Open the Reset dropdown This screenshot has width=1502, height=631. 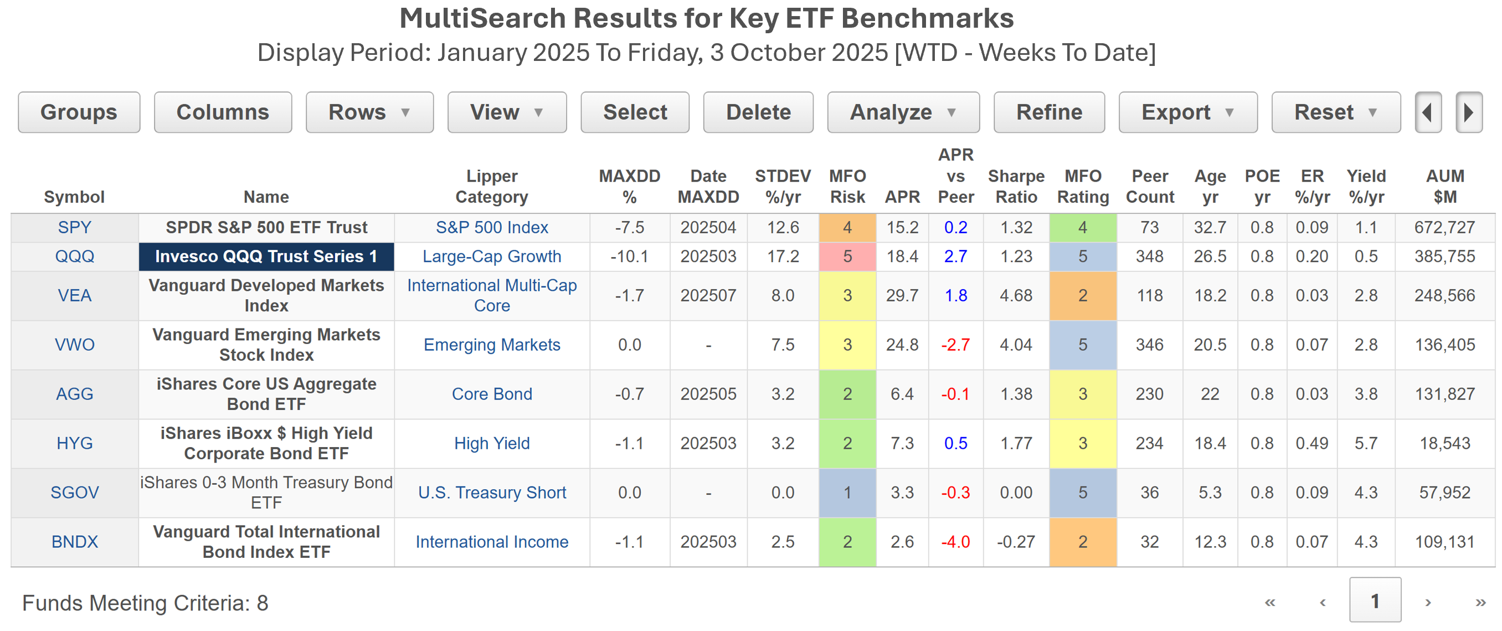click(1335, 112)
